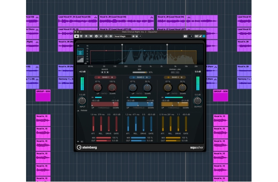The width and height of the screenshot is (278, 182).
Task: Click Band 2 blue threshold bar
Action: tap(140, 104)
